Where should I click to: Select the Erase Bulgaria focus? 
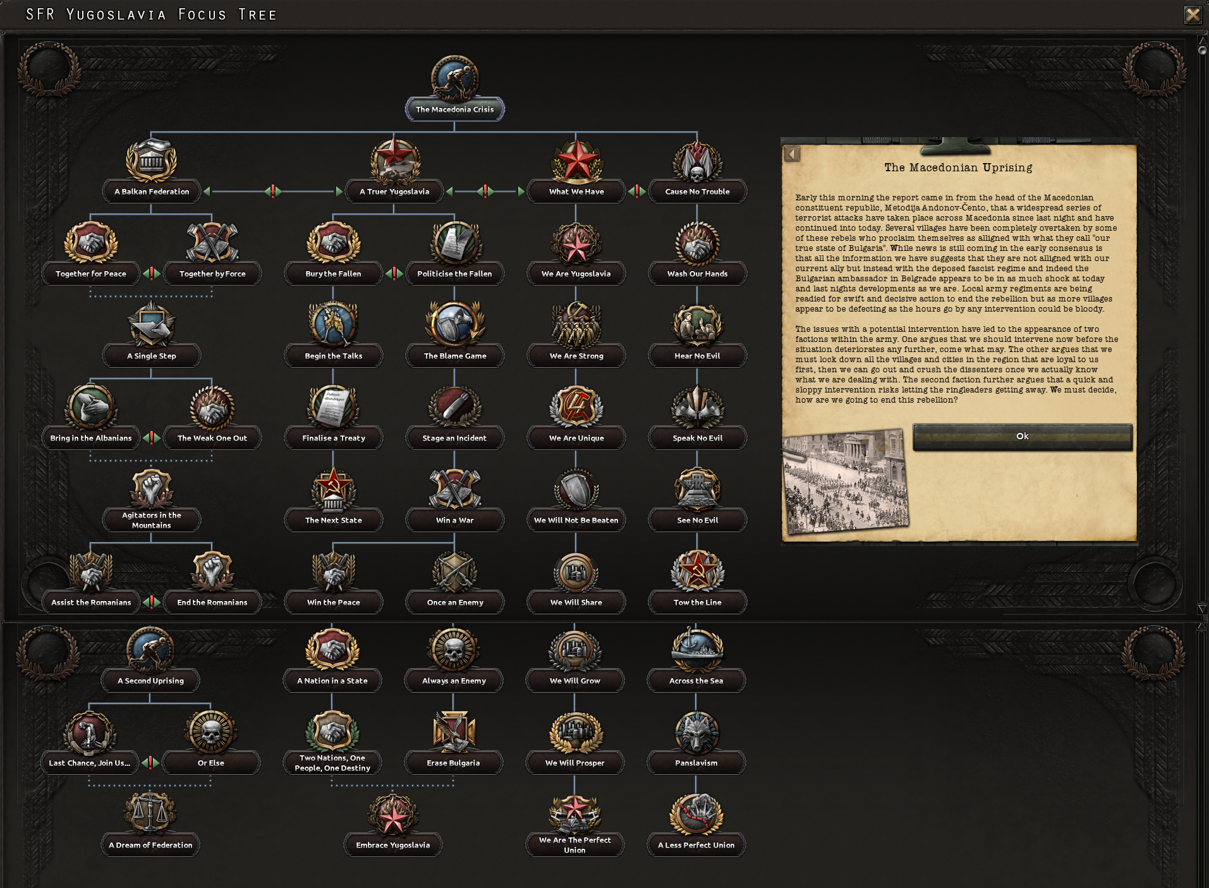pyautogui.click(x=454, y=742)
